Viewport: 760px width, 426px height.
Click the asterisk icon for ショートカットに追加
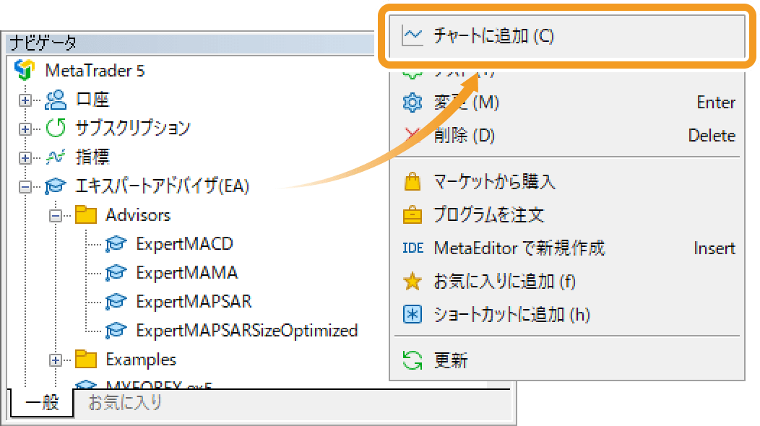click(413, 315)
